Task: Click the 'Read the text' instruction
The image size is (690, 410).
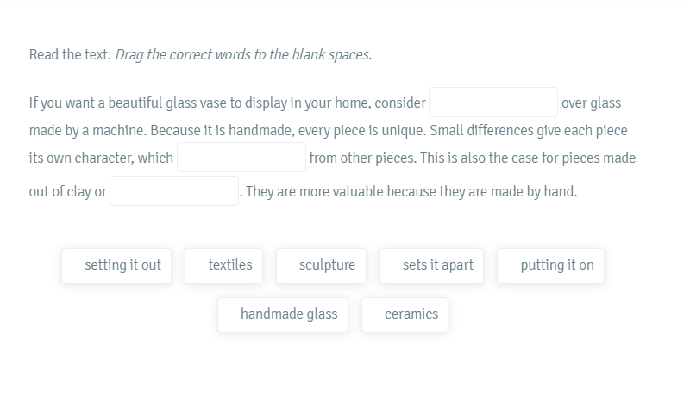Action: [70, 54]
